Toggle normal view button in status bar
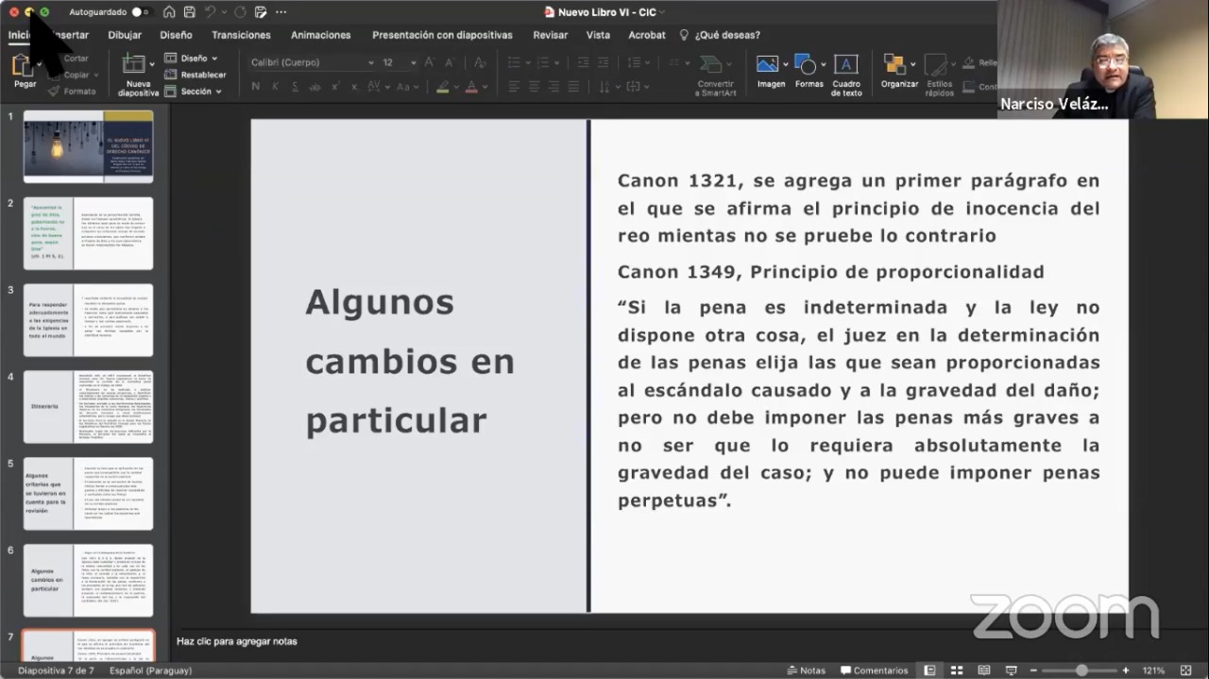This screenshot has height=679, width=1209. [930, 671]
